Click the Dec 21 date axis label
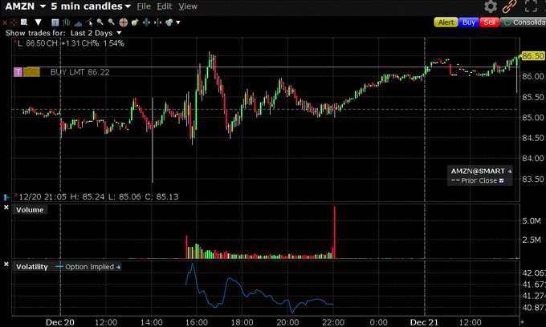 pyautogui.click(x=424, y=322)
